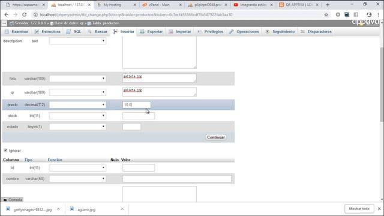Click the Función column header link

55,160
